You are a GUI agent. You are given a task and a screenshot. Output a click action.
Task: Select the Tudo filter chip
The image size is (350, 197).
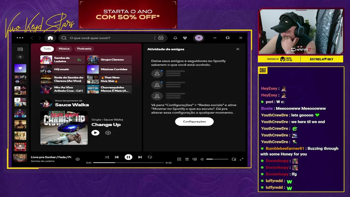click(x=47, y=49)
